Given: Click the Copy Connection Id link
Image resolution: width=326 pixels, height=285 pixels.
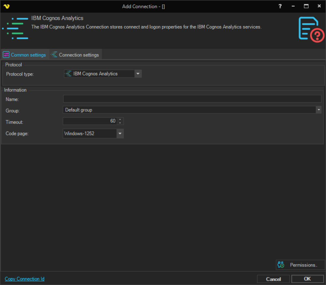Looking at the screenshot, I should point(24,279).
